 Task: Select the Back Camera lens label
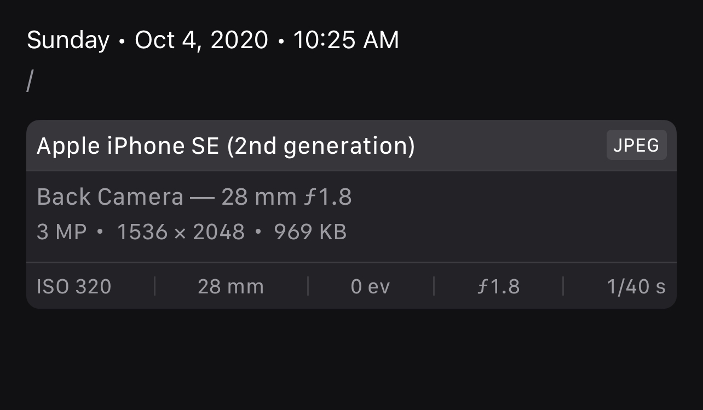(110, 197)
